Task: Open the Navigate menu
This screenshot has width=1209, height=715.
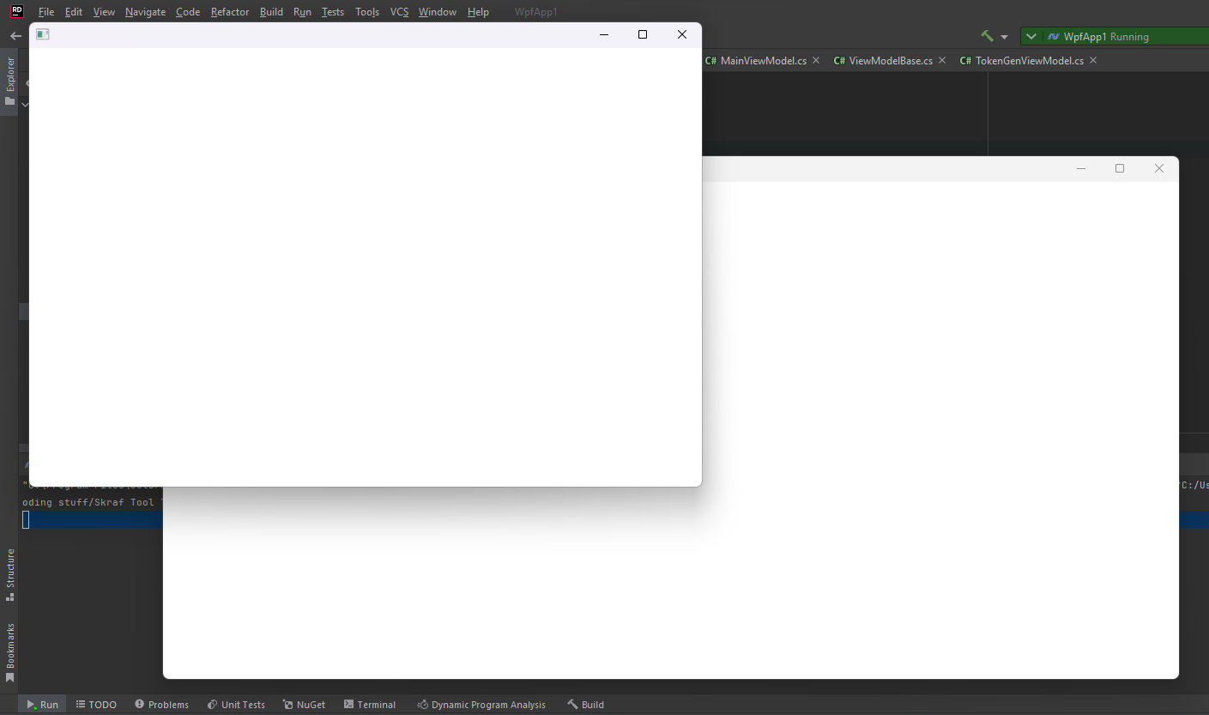Action: 145,12
